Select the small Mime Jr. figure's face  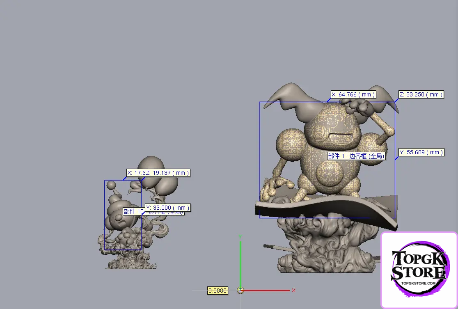tap(117, 218)
